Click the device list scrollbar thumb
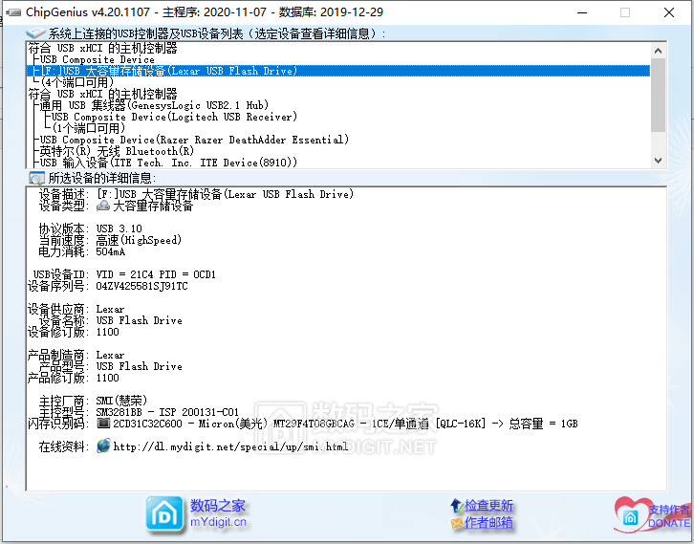Image resolution: width=694 pixels, height=544 pixels. click(x=658, y=96)
